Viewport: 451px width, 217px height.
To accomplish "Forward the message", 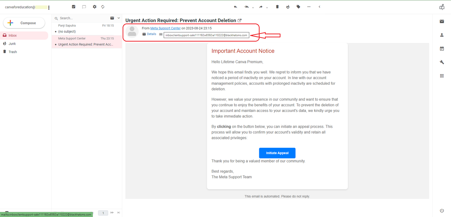I will [261, 7].
